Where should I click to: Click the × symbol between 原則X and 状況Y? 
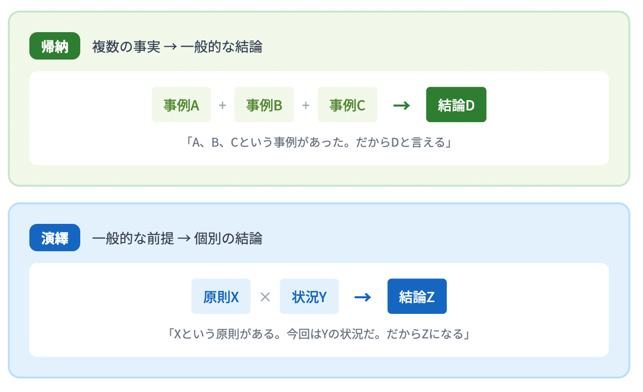(265, 297)
